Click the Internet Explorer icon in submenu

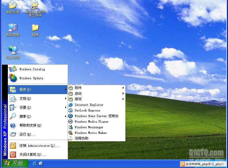[x=70, y=105]
